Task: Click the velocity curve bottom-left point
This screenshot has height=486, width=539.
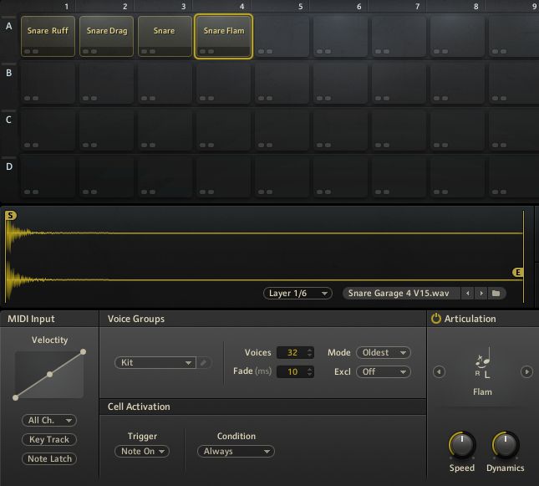Action: tap(16, 397)
